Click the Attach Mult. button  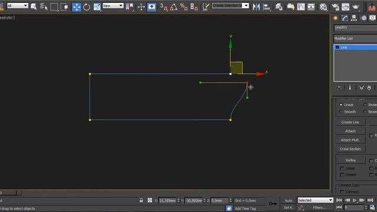tap(350, 140)
